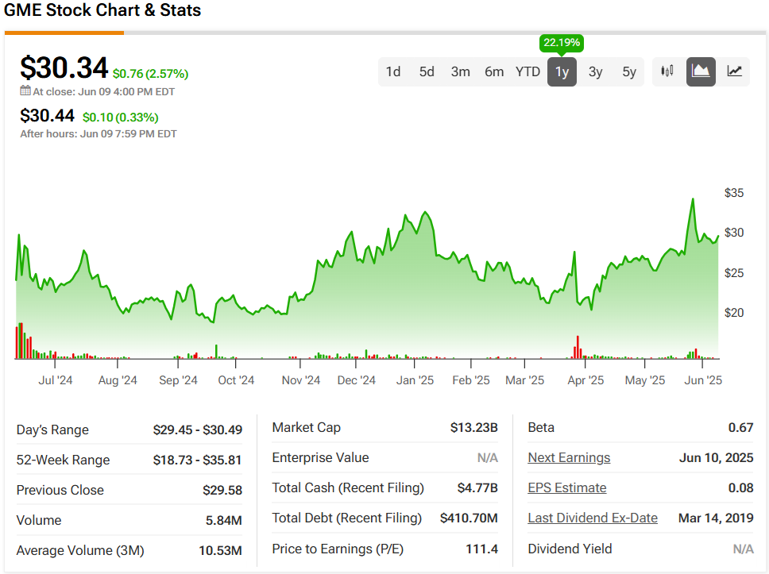
Task: Open Last Dividend Ex-Date link
Action: (x=593, y=518)
